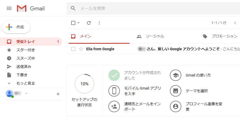This screenshot has height=120, width=240.
Task: Click the search magnifier icon
Action: pos(73,8)
